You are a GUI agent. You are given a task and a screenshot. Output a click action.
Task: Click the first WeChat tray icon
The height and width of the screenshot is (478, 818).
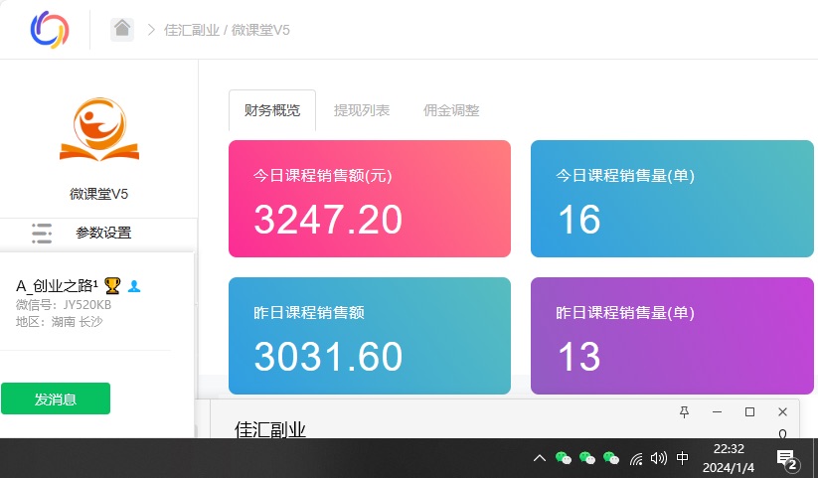point(564,458)
